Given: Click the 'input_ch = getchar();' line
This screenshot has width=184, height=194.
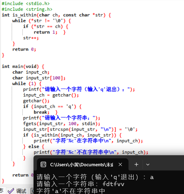Looking at the screenshot, I should click(x=51, y=95).
